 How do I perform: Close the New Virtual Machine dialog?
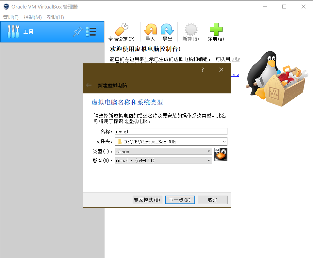click(x=221, y=70)
